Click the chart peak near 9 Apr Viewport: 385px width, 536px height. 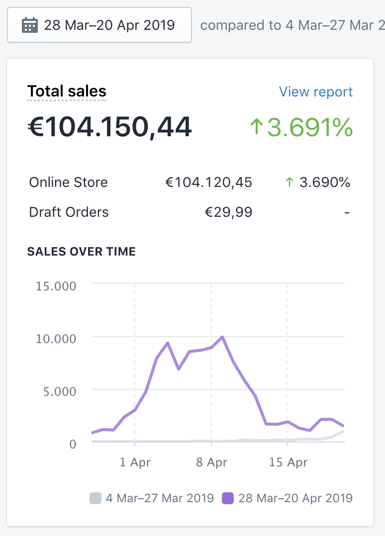222,337
